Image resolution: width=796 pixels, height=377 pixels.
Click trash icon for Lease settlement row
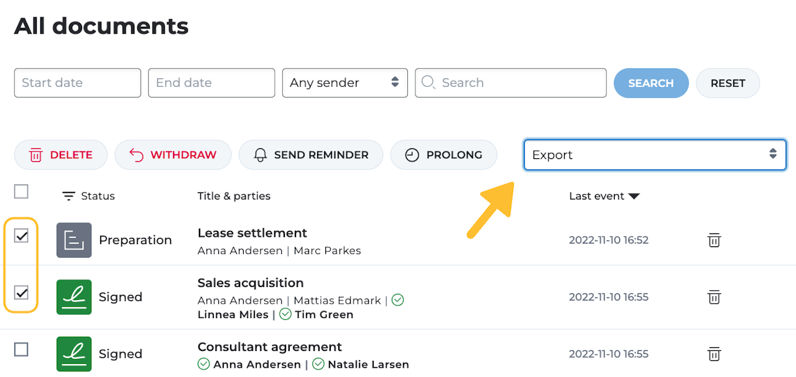[x=714, y=240]
